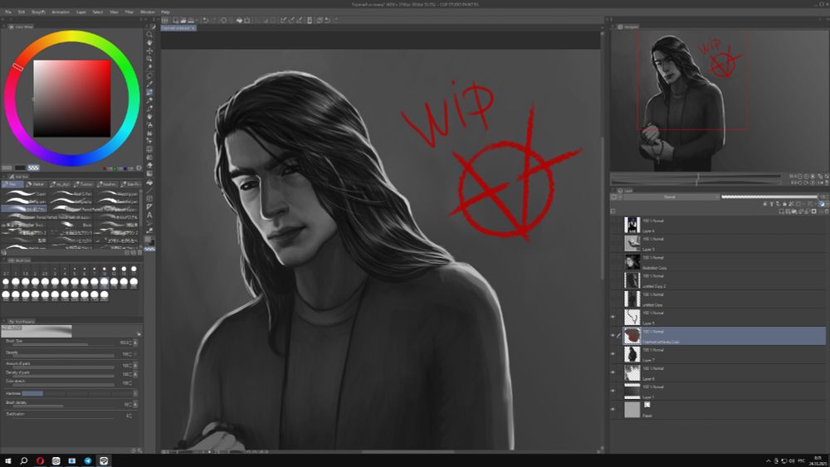Select the Text tool marked A

point(149,215)
